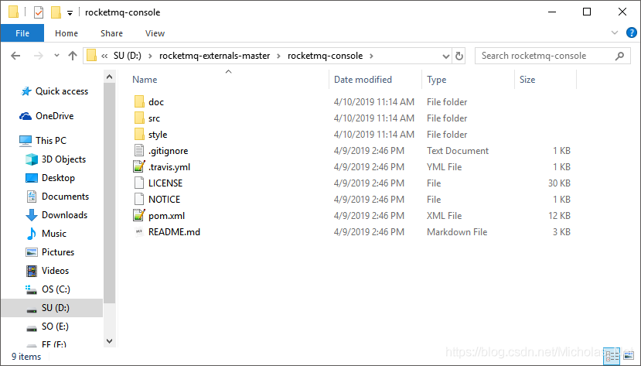Select the NOTICE file icon
This screenshot has height=366, width=641.
click(x=139, y=199)
